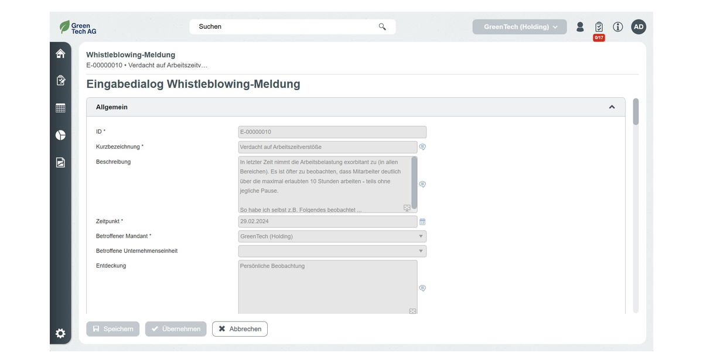Open settings gear in sidebar
Screen dimensions: 703x363
(x=60, y=334)
